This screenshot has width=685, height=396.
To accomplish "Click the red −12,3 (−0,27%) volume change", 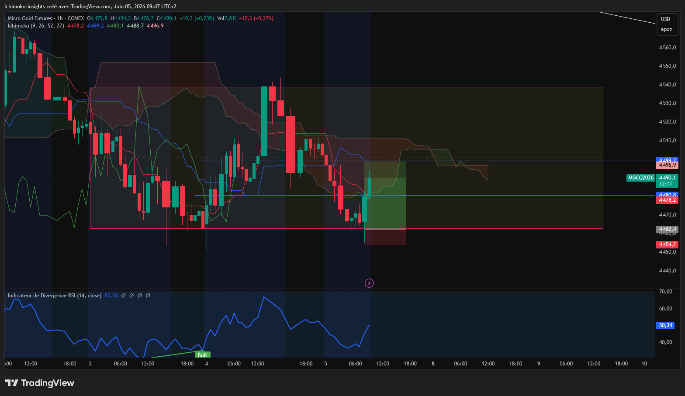I will [256, 18].
